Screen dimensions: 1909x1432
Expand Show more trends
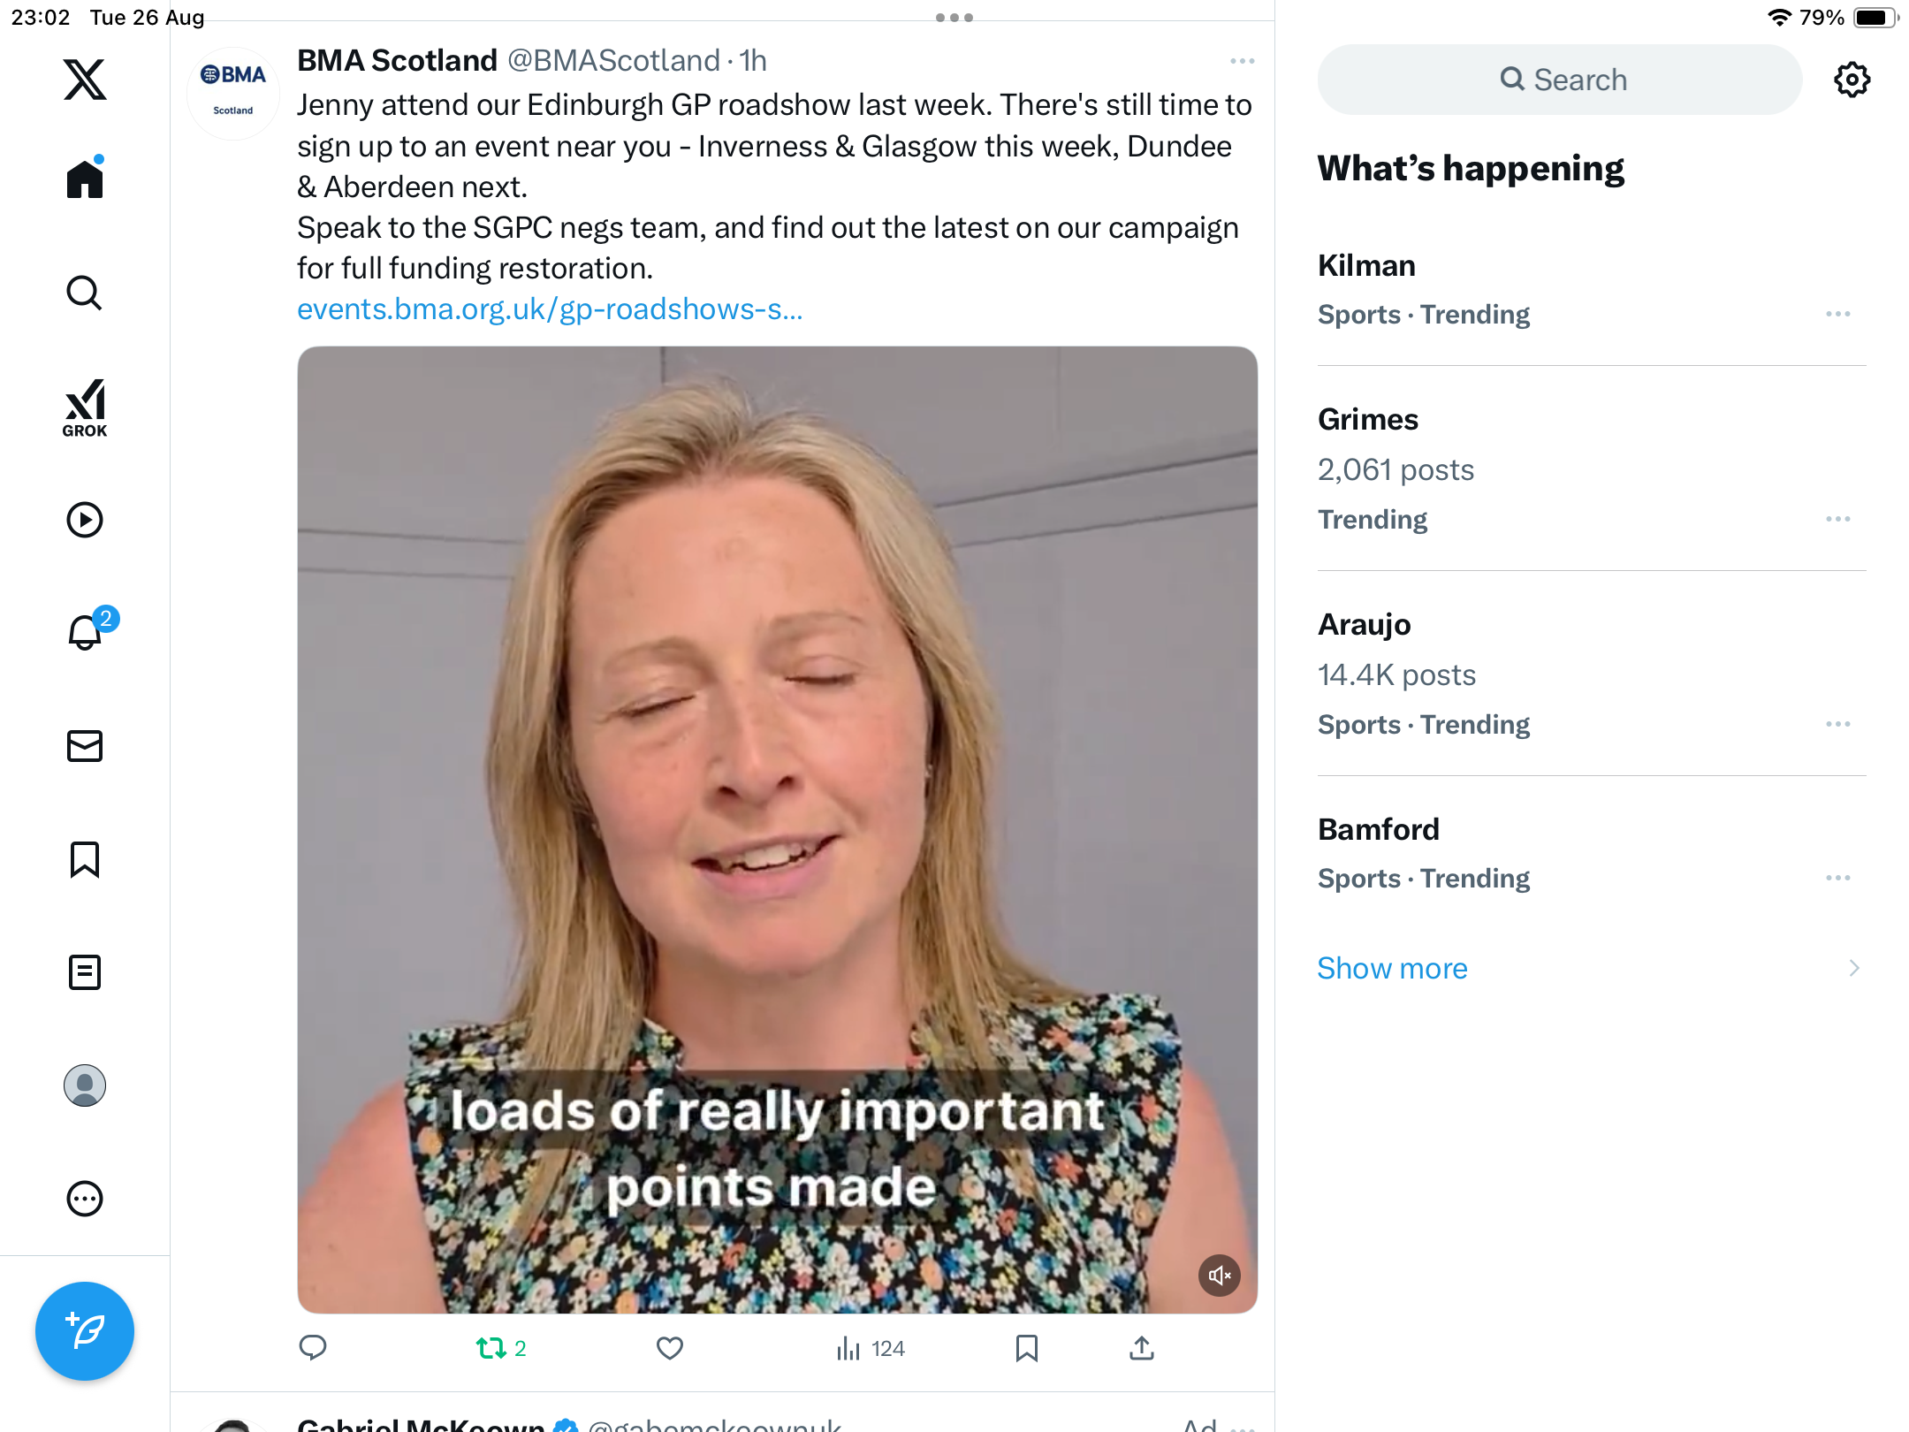pyautogui.click(x=1392, y=968)
